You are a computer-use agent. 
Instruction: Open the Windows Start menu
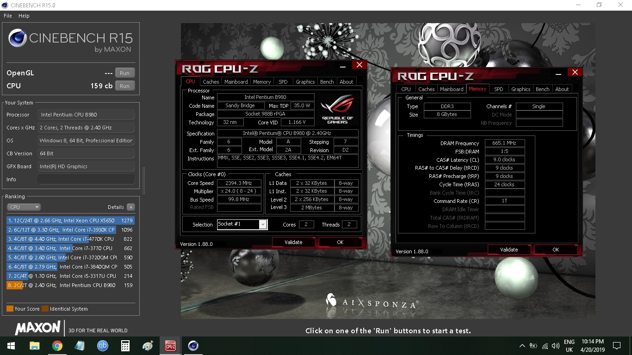click(x=11, y=346)
